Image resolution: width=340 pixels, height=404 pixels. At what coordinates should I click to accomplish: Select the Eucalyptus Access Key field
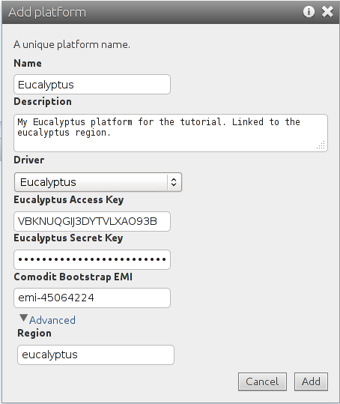click(x=92, y=221)
